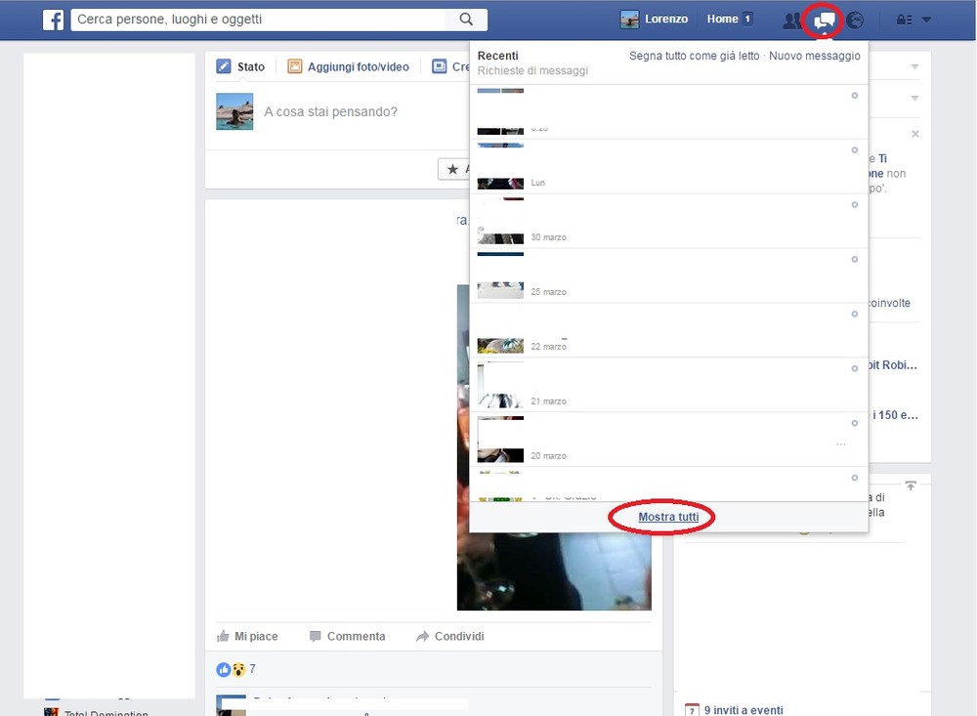Click the Facebook logo icon

coord(53,20)
